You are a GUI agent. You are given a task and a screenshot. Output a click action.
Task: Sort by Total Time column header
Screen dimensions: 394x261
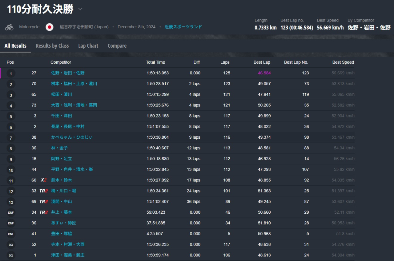click(x=155, y=62)
